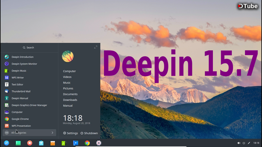Open the orange file manager dock icon

(53, 143)
